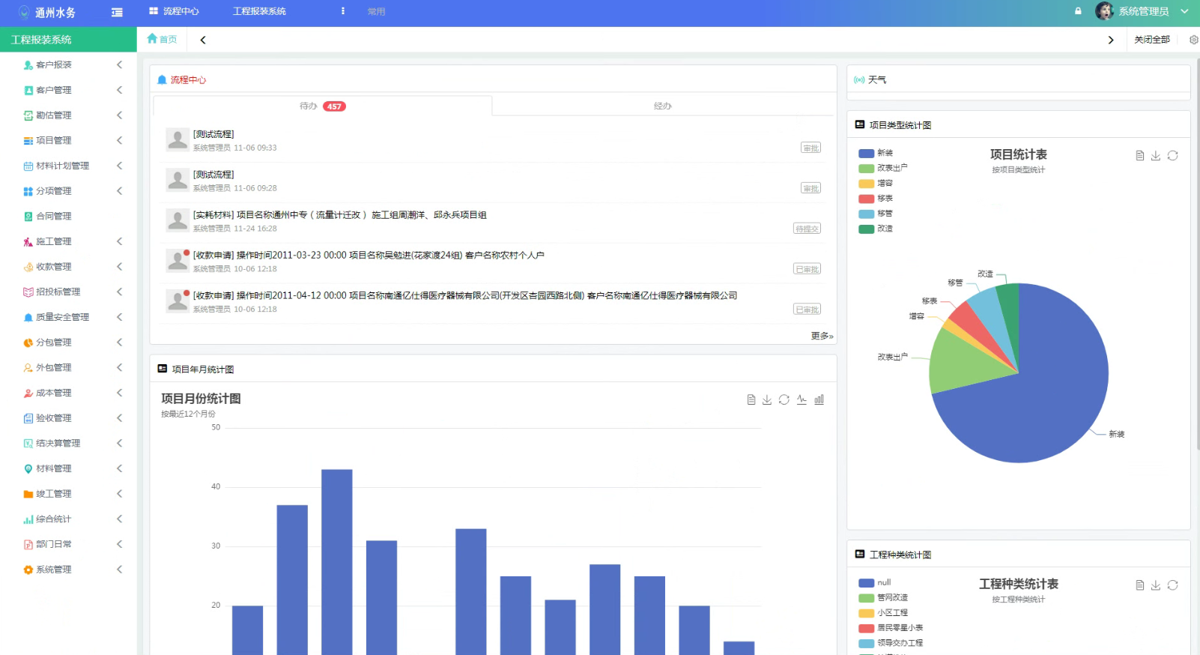The height and width of the screenshot is (655, 1200).
Task: Expand the 材料计划管理 sidebar menu
Action: click(x=68, y=166)
